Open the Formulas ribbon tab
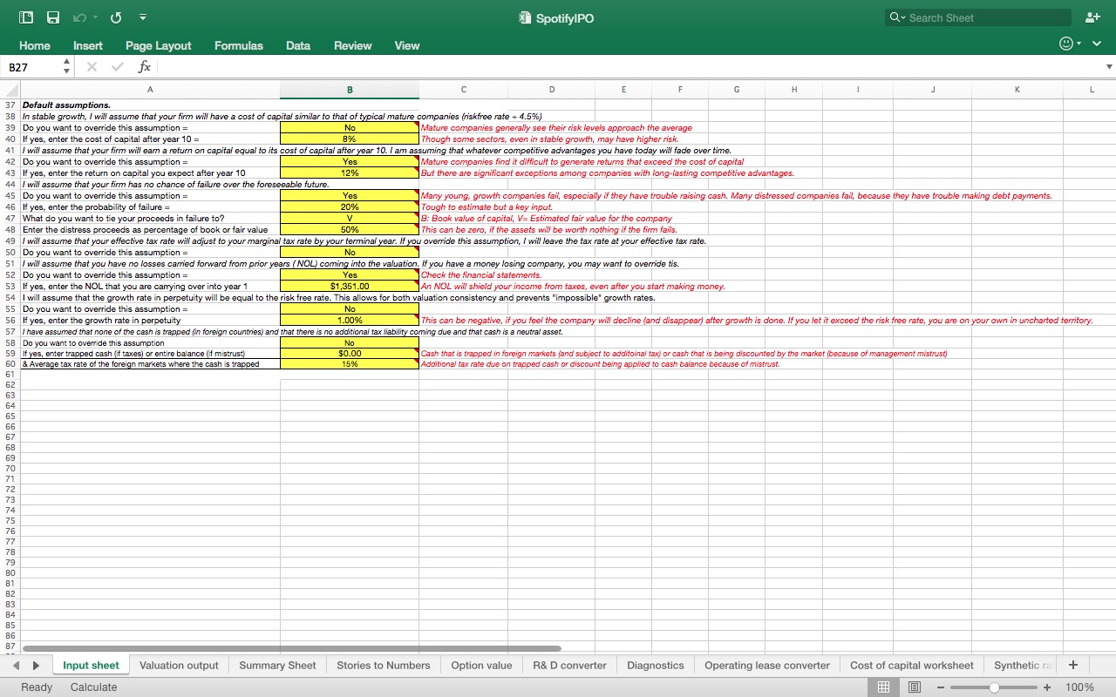Image resolution: width=1116 pixels, height=697 pixels. pos(238,45)
